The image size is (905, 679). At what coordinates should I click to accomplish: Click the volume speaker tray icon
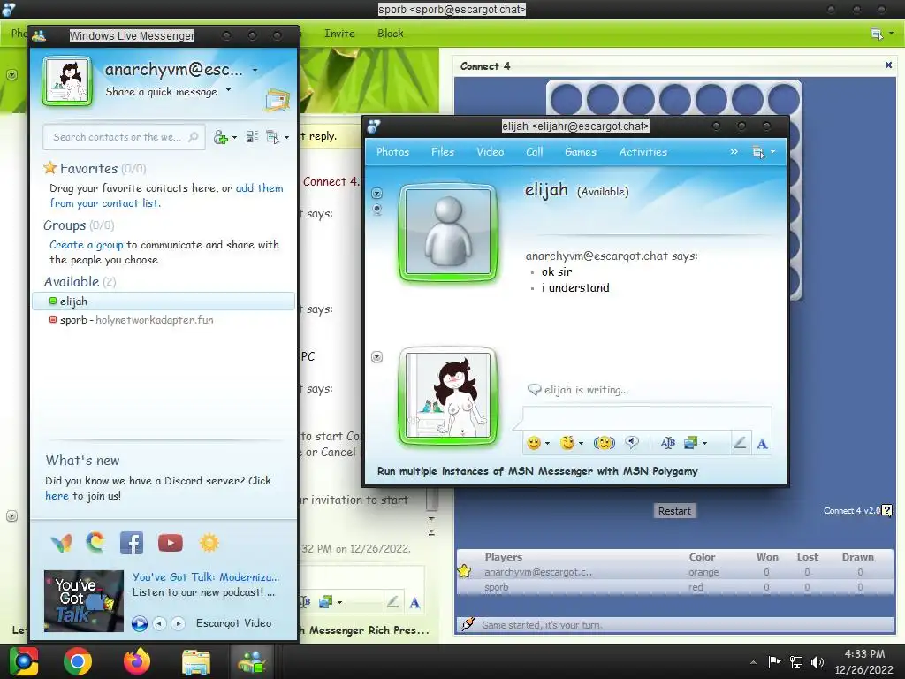[818, 661]
